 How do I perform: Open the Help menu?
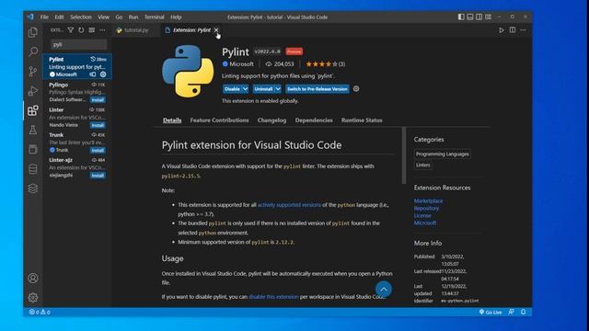(x=176, y=17)
